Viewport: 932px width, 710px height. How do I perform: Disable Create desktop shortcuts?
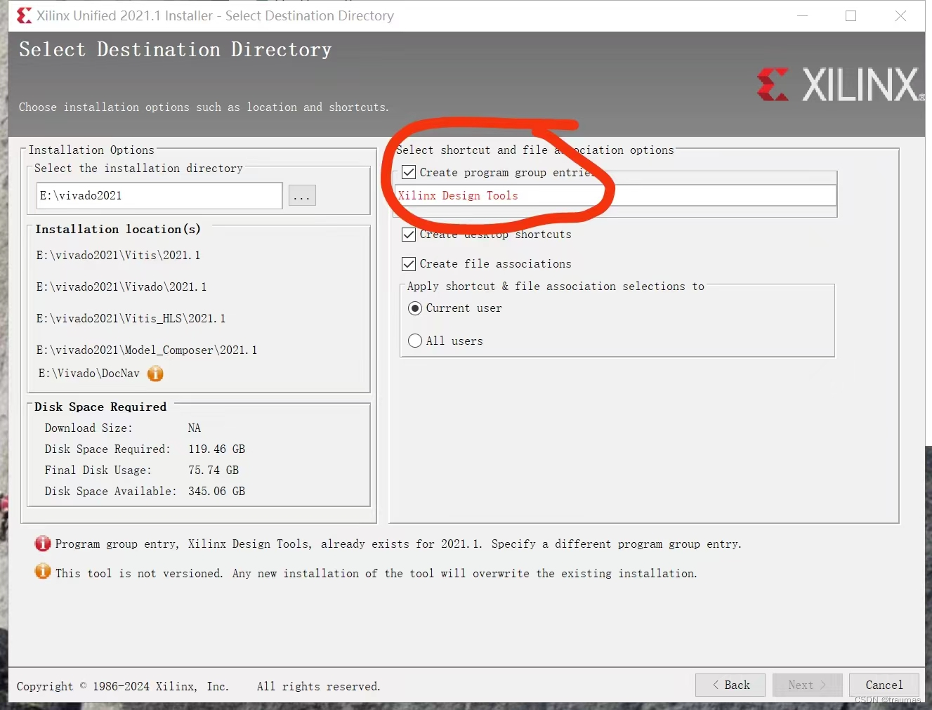(x=409, y=234)
